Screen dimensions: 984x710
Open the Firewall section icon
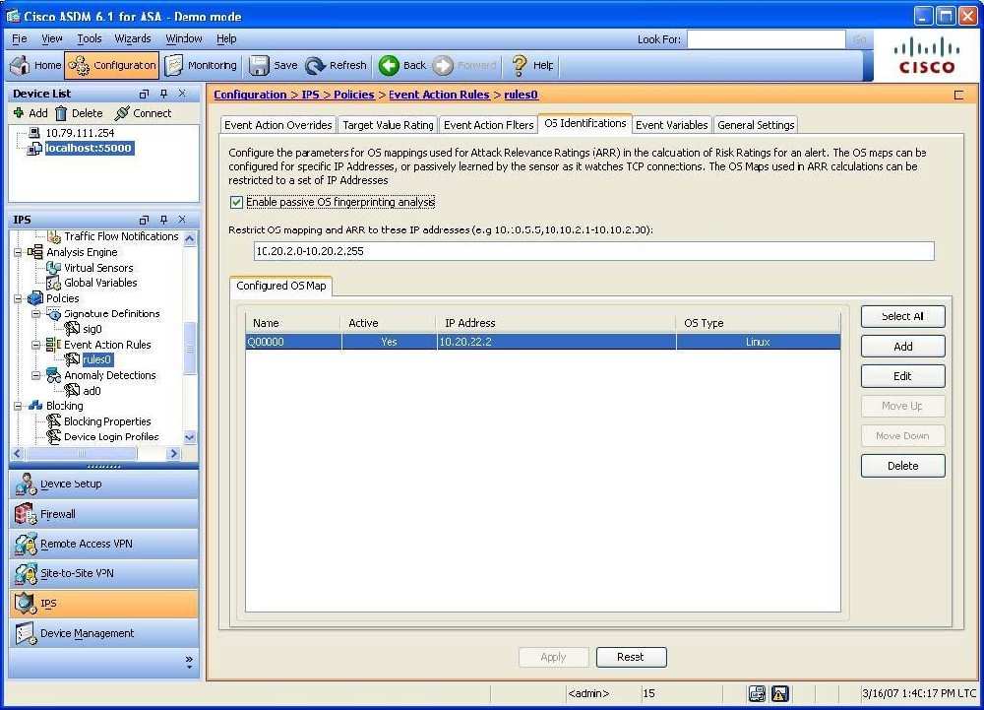coord(26,514)
